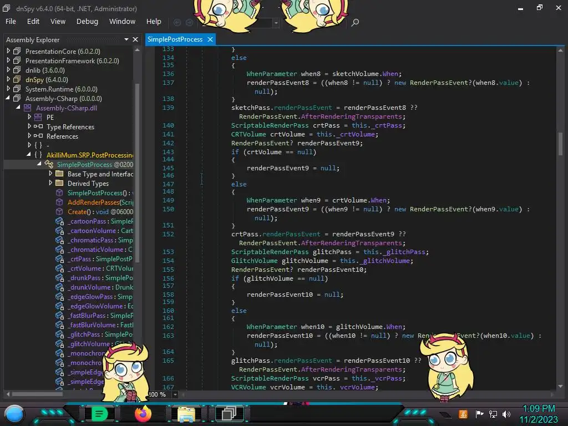Viewport: 568px width, 426px height.
Task: Open Assembly Explorer panel options dropdown
Action: pos(126,39)
